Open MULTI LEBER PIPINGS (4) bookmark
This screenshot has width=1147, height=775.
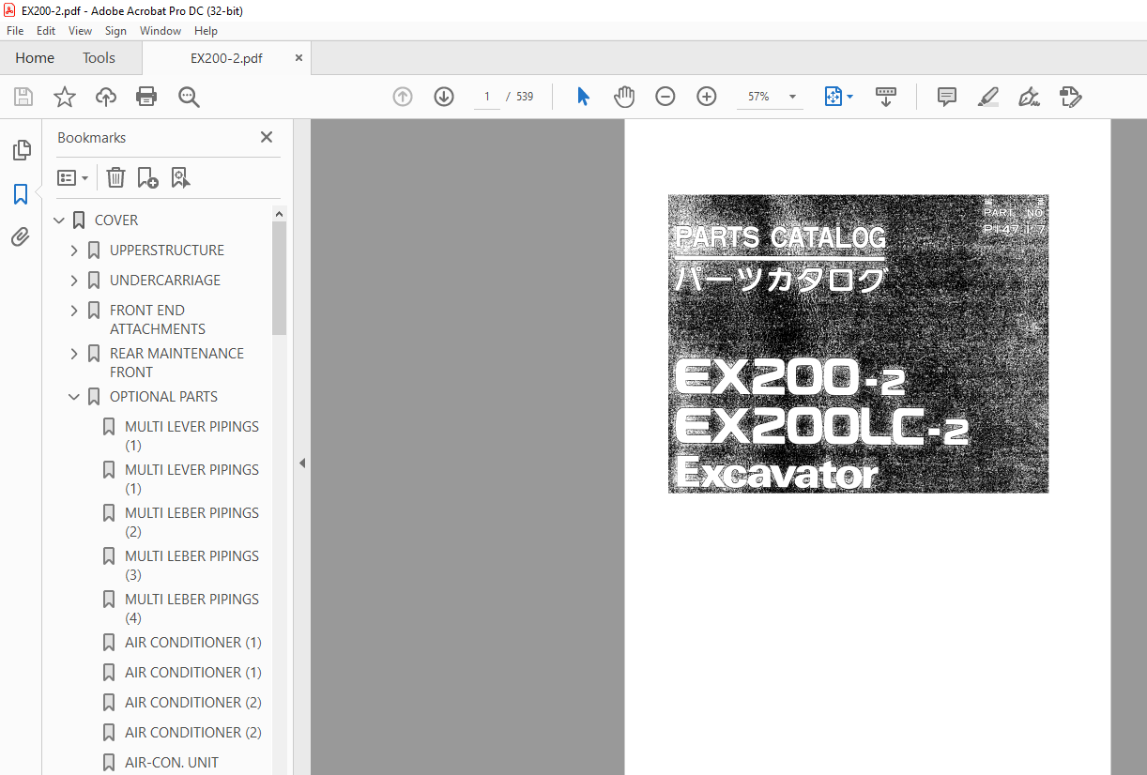(191, 609)
